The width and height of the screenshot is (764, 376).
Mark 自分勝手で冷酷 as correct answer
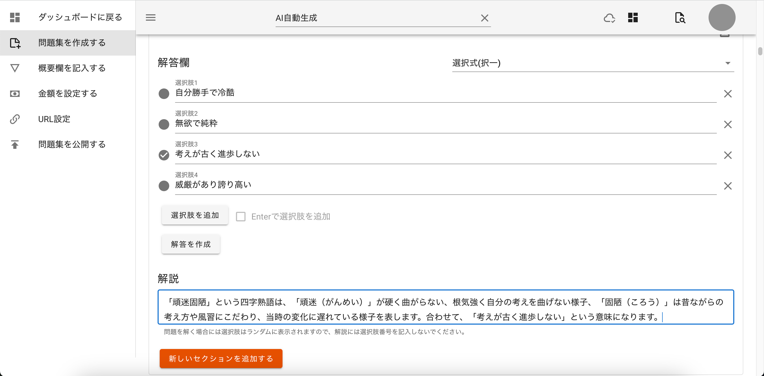(x=164, y=94)
